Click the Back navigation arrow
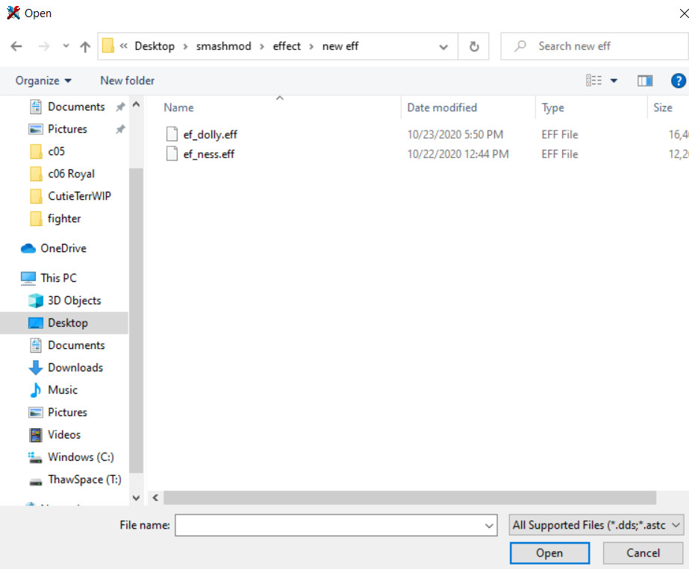This screenshot has height=569, width=689. click(x=16, y=46)
